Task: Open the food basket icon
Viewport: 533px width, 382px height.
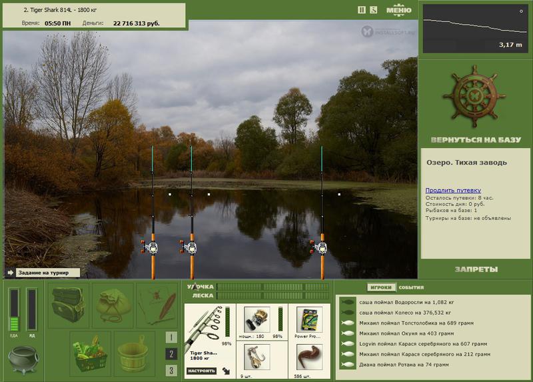Action: point(90,354)
